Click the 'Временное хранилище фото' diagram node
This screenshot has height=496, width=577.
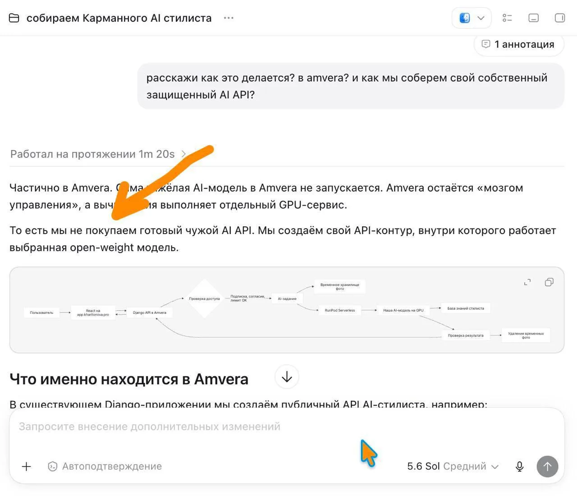click(x=340, y=287)
